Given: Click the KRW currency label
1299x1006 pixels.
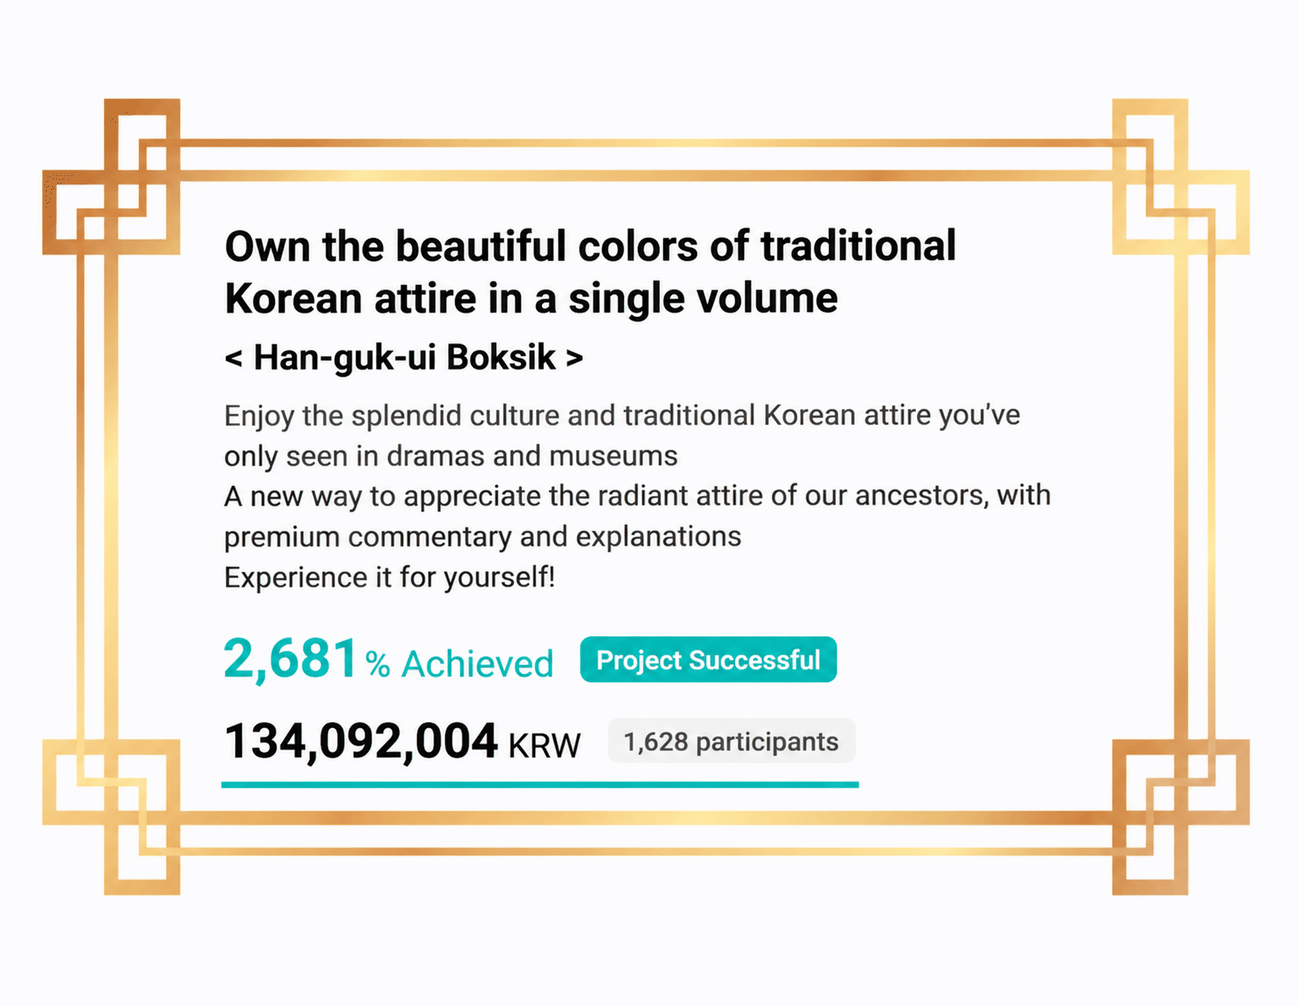Looking at the screenshot, I should [x=545, y=746].
